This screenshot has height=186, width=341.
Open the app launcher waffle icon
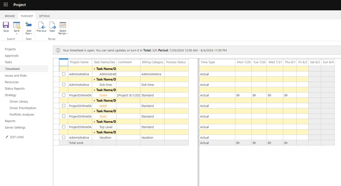pos(6,5)
